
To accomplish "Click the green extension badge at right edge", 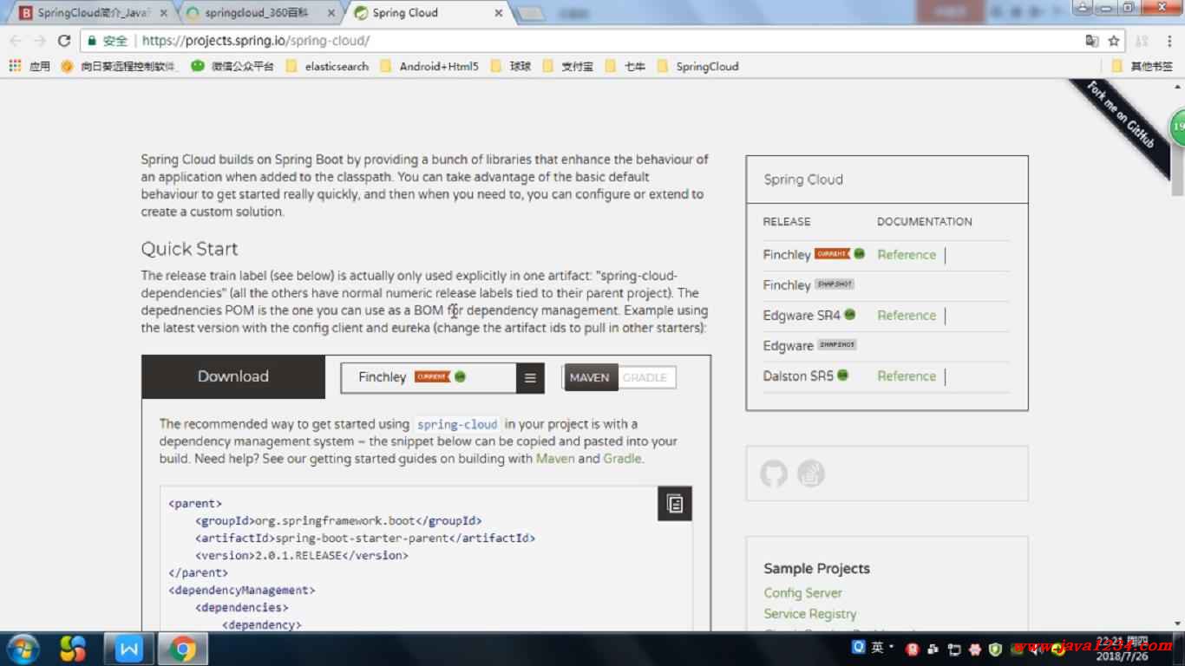I will pos(1177,127).
